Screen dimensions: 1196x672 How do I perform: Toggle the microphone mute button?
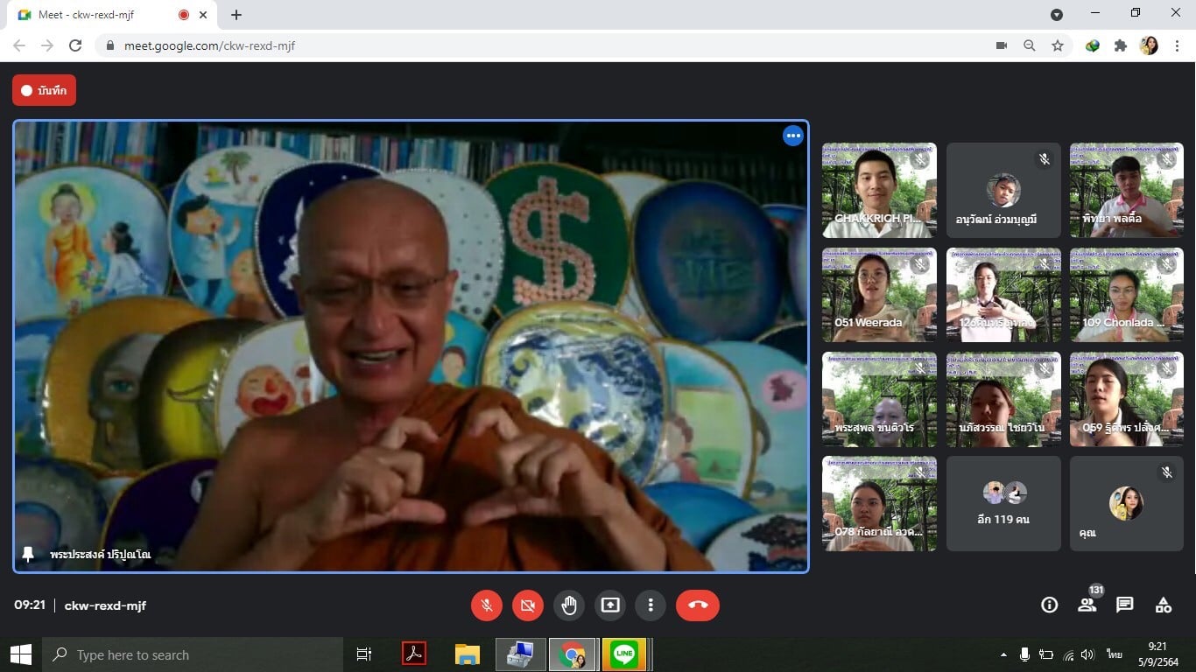[x=487, y=605]
